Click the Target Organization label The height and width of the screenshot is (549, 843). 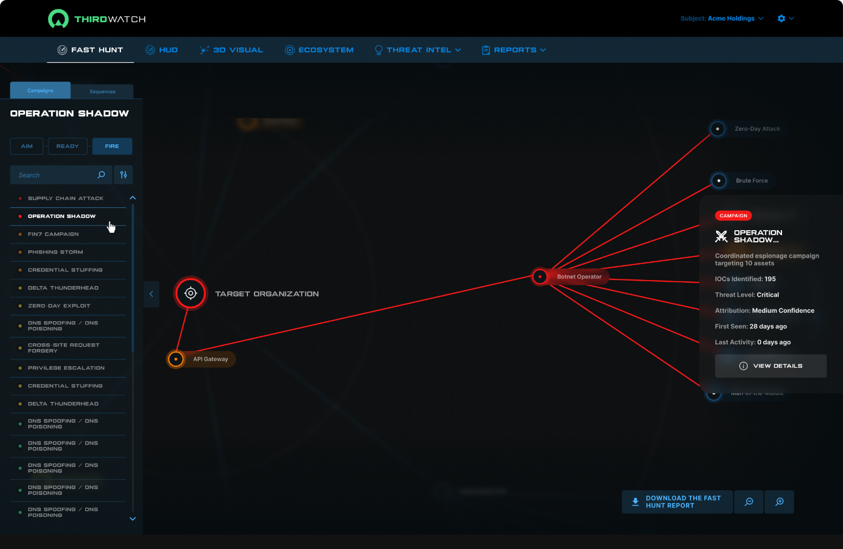[267, 294]
